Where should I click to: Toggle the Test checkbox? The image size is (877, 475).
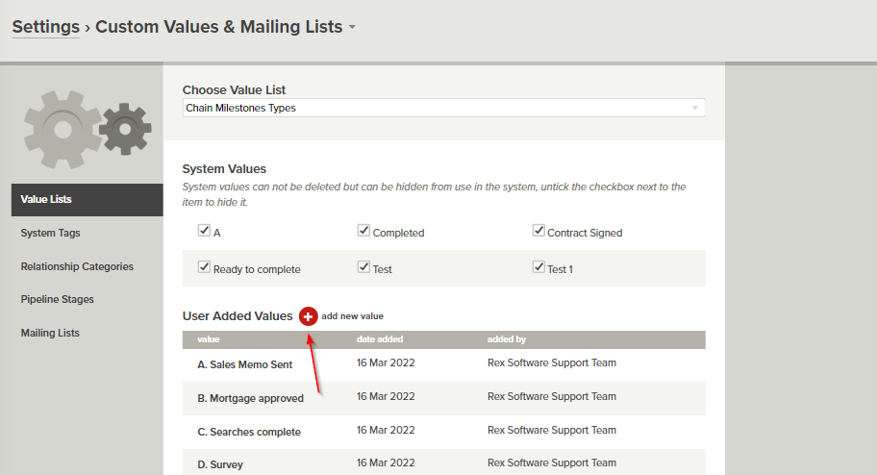point(363,267)
